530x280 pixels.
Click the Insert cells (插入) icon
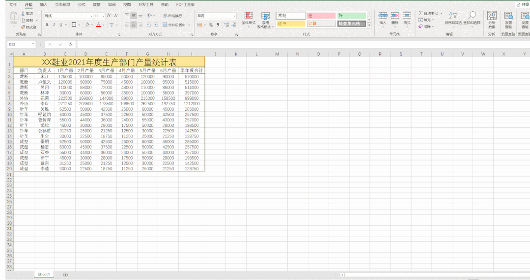pyautogui.click(x=383, y=16)
